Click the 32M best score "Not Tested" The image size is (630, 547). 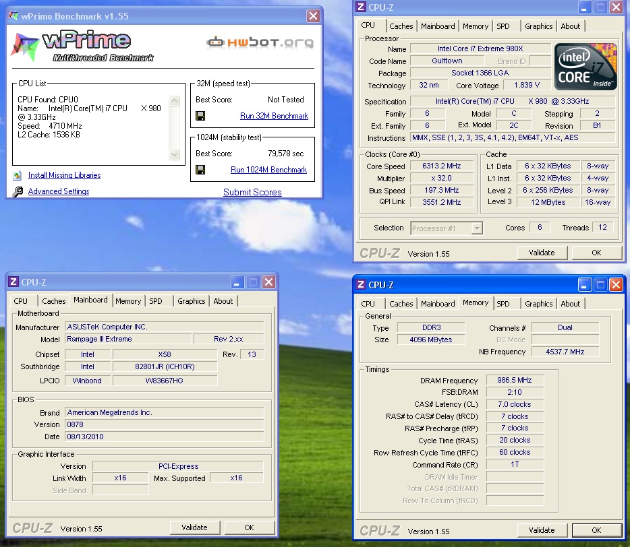286,100
